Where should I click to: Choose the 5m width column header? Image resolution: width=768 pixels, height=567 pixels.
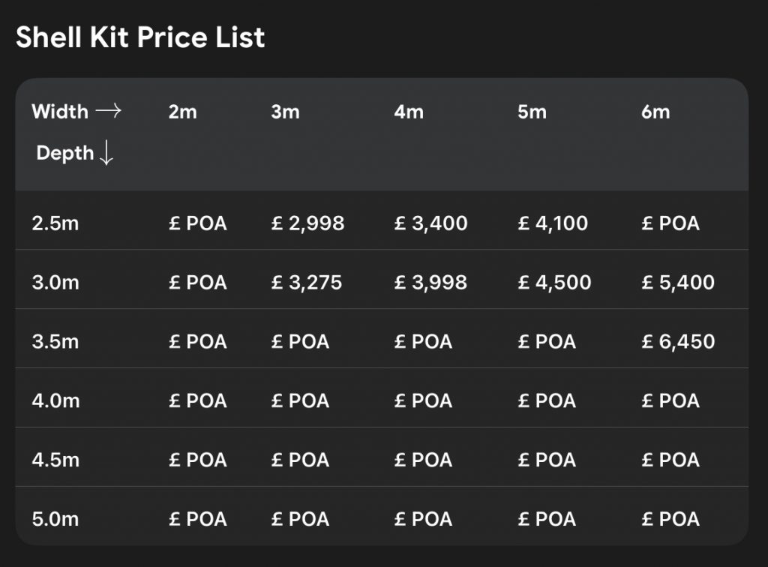[x=532, y=112]
